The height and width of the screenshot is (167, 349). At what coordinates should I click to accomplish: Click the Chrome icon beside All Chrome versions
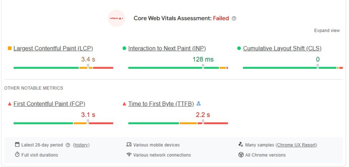click(241, 155)
